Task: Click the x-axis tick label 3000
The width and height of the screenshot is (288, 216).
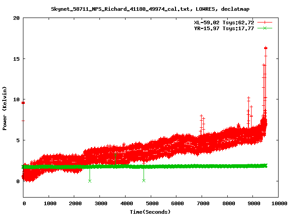Action: click(x=101, y=203)
